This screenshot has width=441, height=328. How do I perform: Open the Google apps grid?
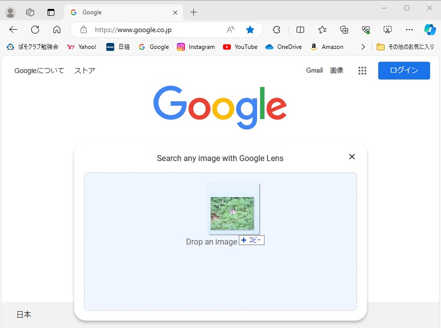point(362,71)
